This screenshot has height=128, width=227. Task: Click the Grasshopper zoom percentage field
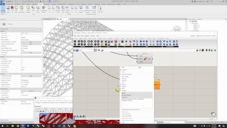(x=86, y=50)
